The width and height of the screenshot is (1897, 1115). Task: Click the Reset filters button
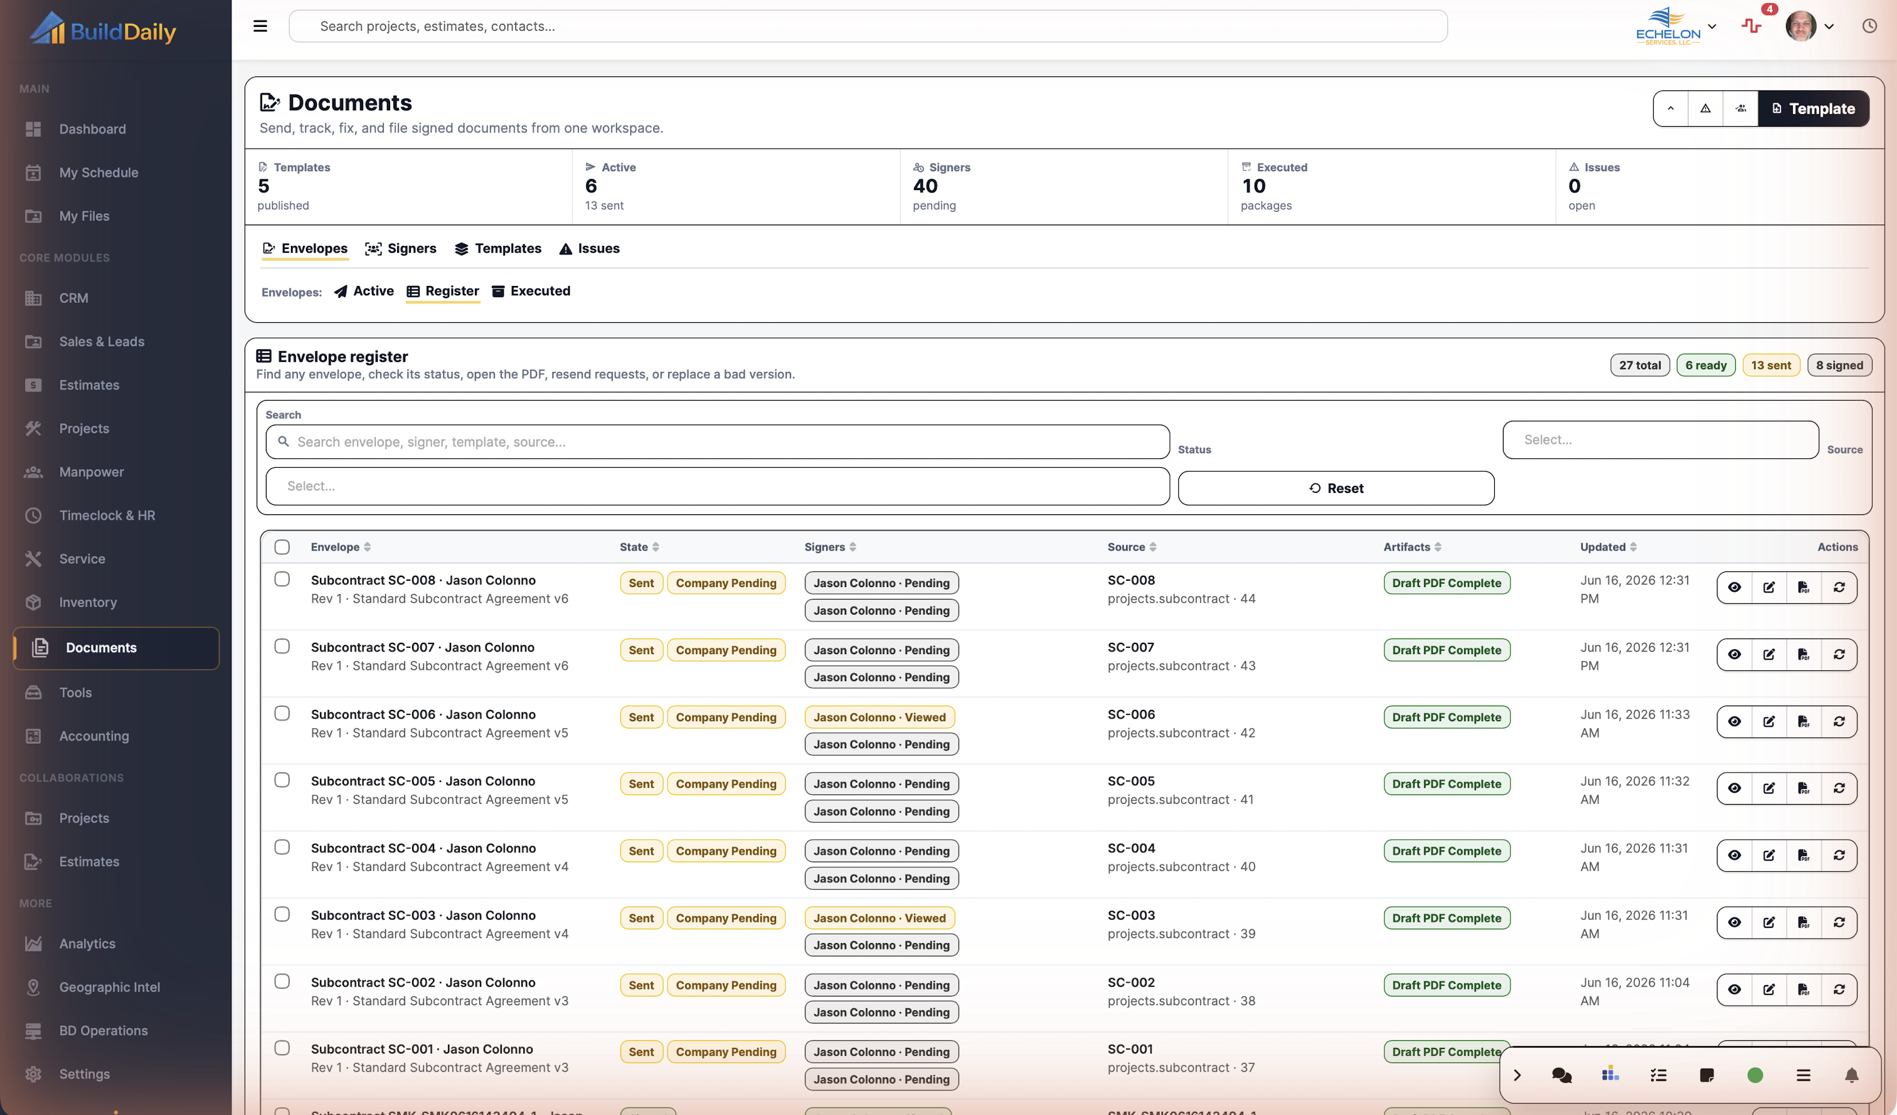click(x=1336, y=489)
